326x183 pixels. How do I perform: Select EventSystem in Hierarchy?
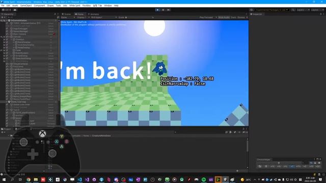[x=22, y=53]
